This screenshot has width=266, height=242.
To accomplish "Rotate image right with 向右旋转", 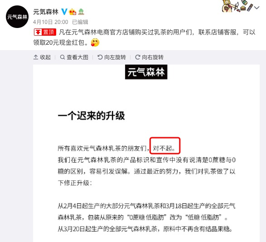I will pos(150,57).
